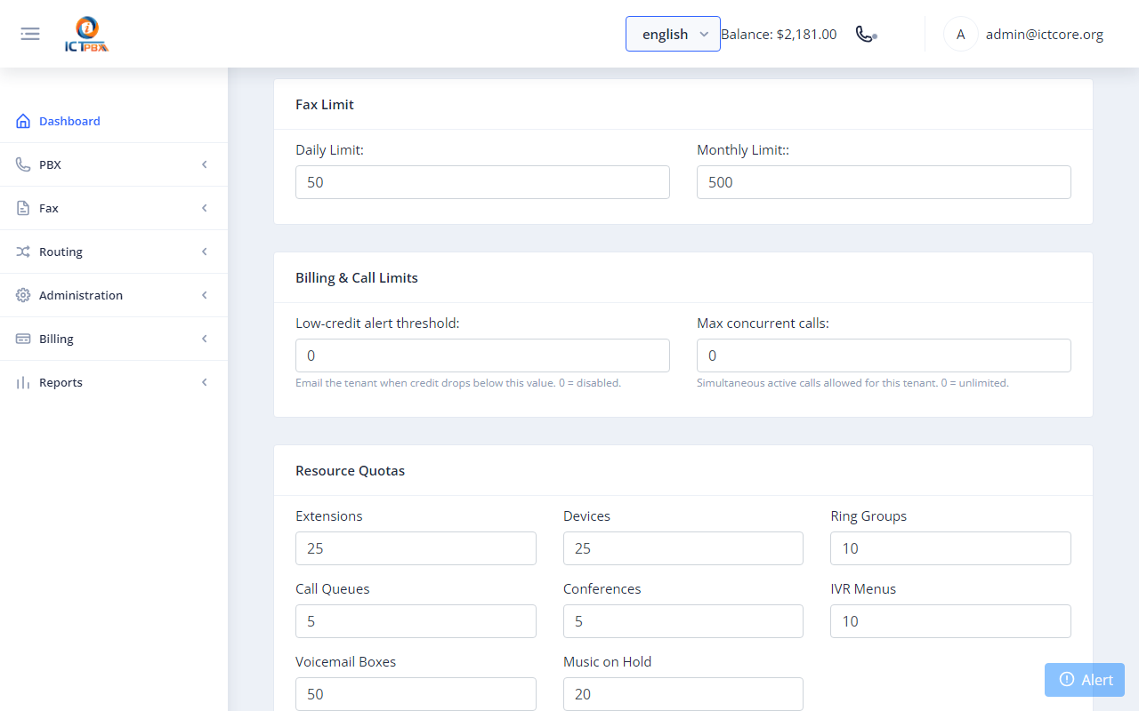Image resolution: width=1139 pixels, height=711 pixels.
Task: Click the Fax document icon
Action: tap(23, 208)
